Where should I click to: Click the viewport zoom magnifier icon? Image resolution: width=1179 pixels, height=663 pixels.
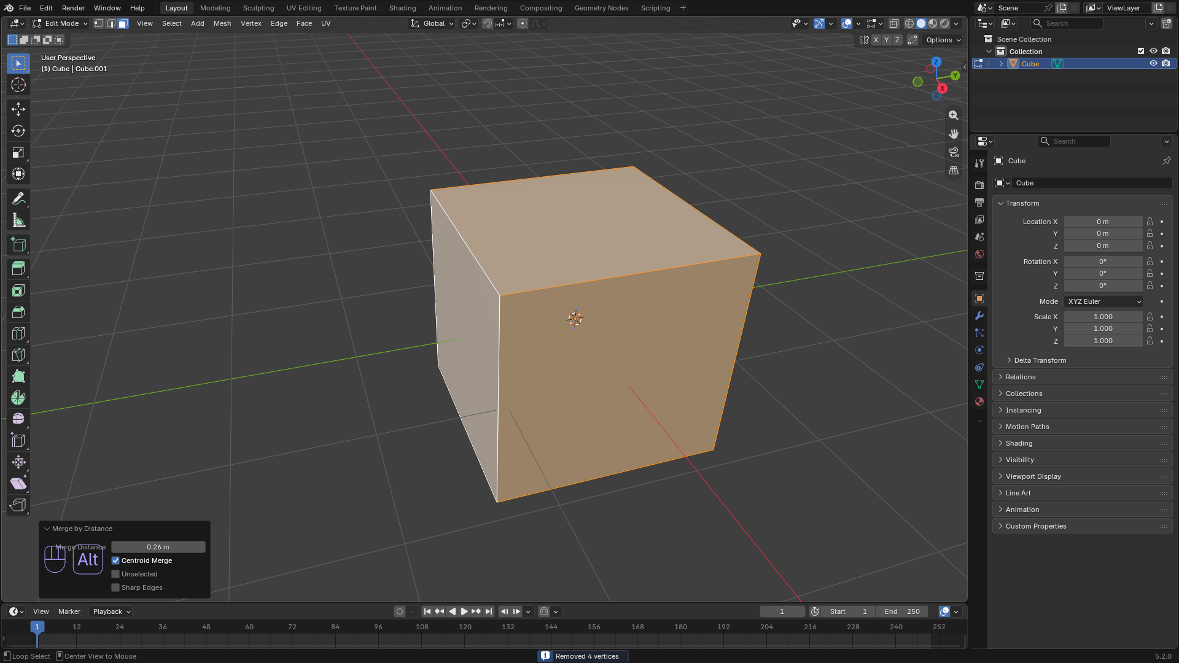pyautogui.click(x=954, y=115)
